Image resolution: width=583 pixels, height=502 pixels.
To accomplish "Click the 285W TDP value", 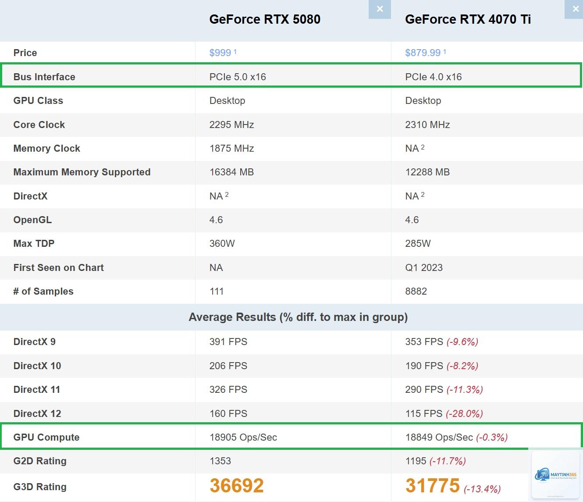I will (418, 243).
